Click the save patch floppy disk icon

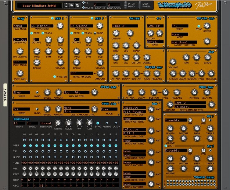(77, 5)
